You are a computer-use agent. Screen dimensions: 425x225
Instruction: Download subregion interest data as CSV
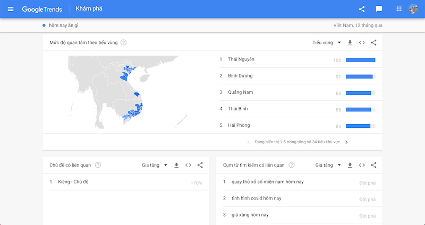pyautogui.click(x=350, y=42)
